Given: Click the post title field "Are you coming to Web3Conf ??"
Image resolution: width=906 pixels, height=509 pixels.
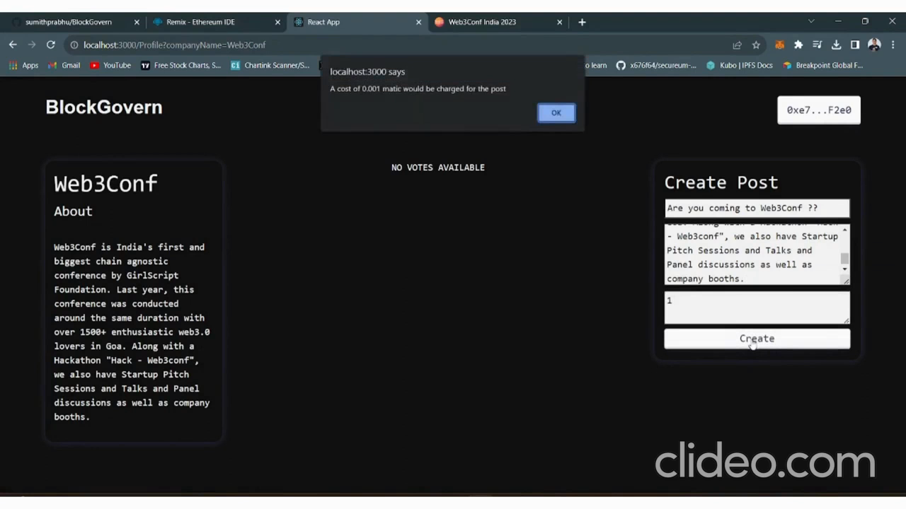Looking at the screenshot, I should (757, 208).
